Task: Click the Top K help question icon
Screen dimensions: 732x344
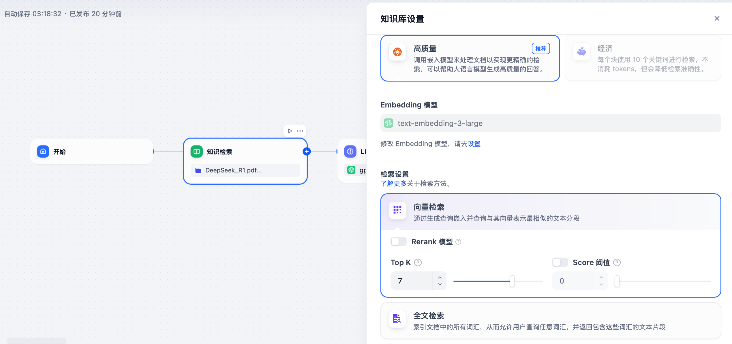Action: [418, 262]
